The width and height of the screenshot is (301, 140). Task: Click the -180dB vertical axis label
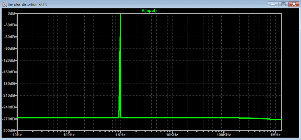tap(9, 84)
